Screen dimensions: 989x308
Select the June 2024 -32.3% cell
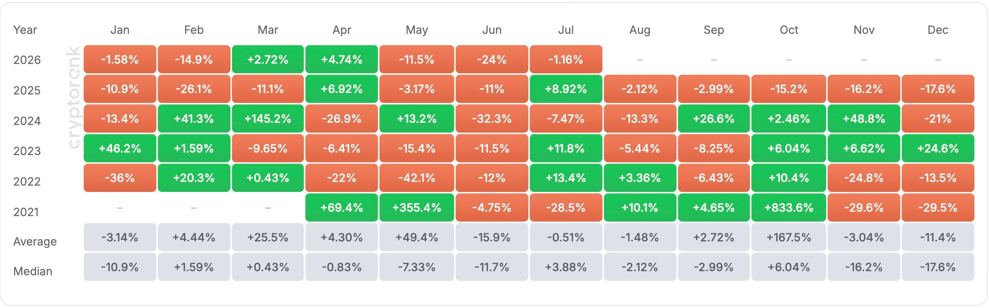click(492, 119)
